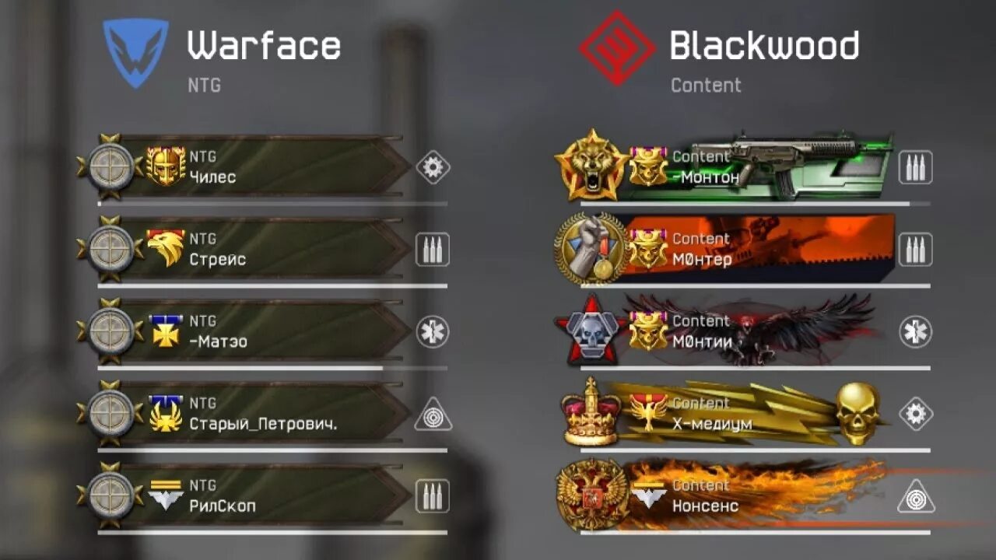Click the double-headed eagle badge beside Нонсенс
Viewport: 996px width, 560px height.
click(592, 495)
